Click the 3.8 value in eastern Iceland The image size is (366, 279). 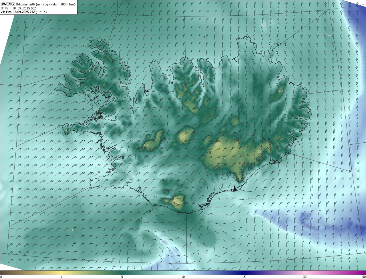[x=281, y=90]
